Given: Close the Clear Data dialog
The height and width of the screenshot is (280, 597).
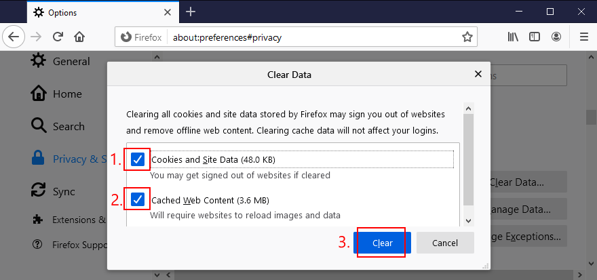Looking at the screenshot, I should pos(478,74).
